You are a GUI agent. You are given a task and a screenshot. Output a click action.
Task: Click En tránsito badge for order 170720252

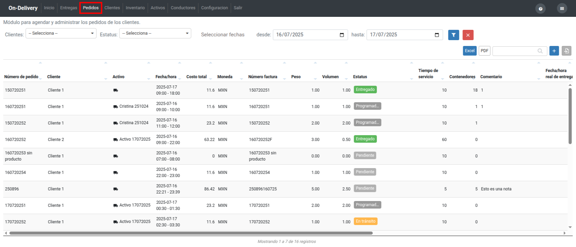366,221
